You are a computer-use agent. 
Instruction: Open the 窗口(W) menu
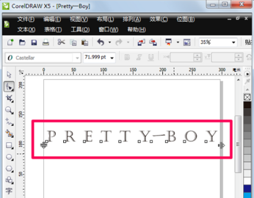[108, 30]
